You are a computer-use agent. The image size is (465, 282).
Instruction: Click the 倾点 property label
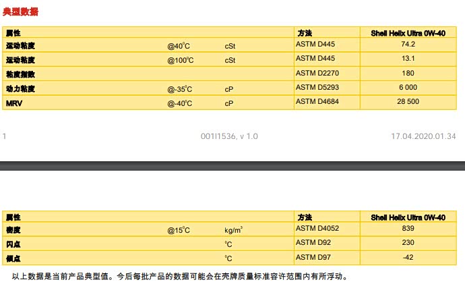point(13,258)
